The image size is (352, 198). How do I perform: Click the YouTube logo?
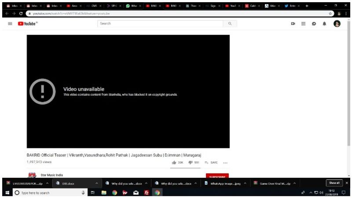[28, 23]
